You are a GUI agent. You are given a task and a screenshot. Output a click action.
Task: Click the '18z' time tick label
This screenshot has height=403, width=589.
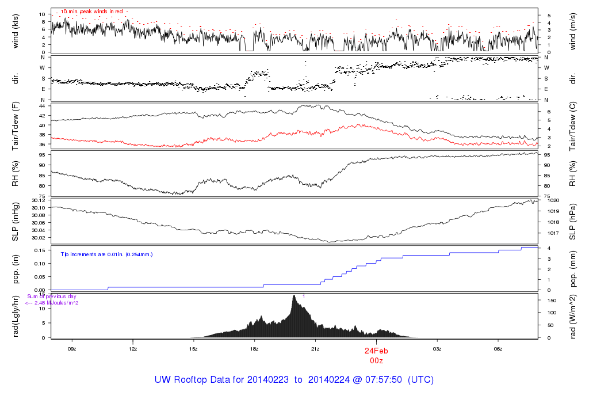(254, 349)
